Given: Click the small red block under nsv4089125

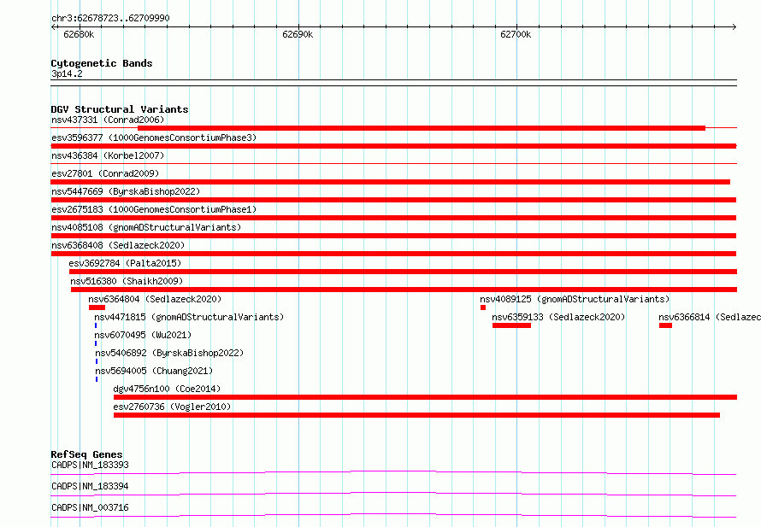Looking at the screenshot, I should pos(483,307).
